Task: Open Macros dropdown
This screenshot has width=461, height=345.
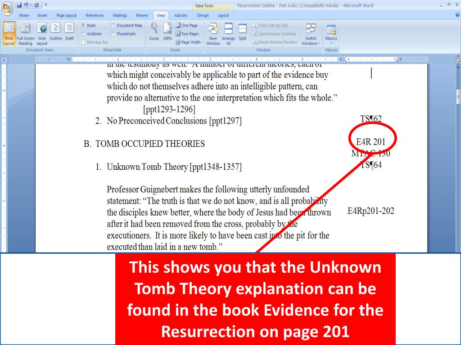Action: [331, 33]
